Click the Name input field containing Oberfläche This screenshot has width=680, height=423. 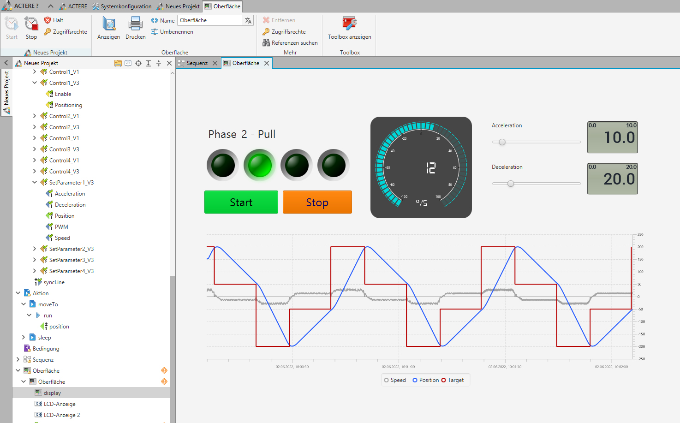coord(210,20)
